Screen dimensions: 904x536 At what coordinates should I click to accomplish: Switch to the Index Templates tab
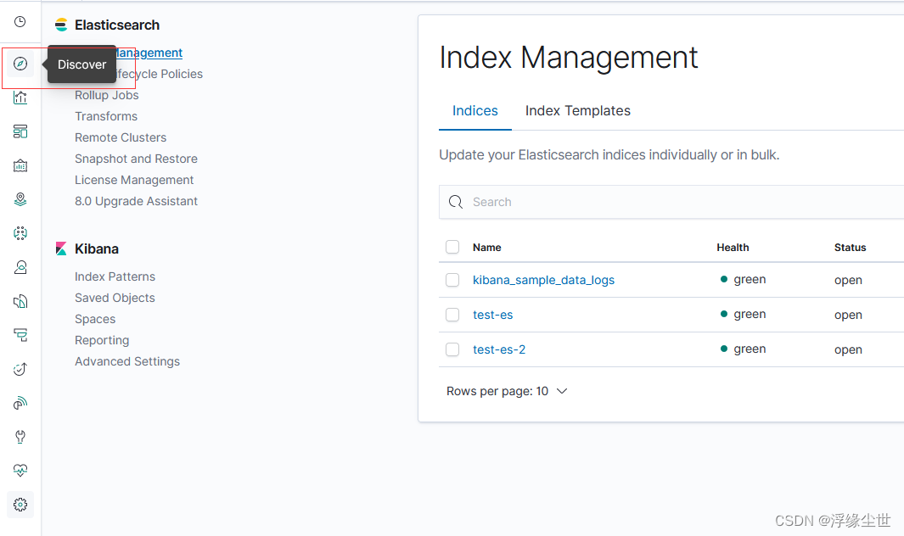pyautogui.click(x=578, y=110)
